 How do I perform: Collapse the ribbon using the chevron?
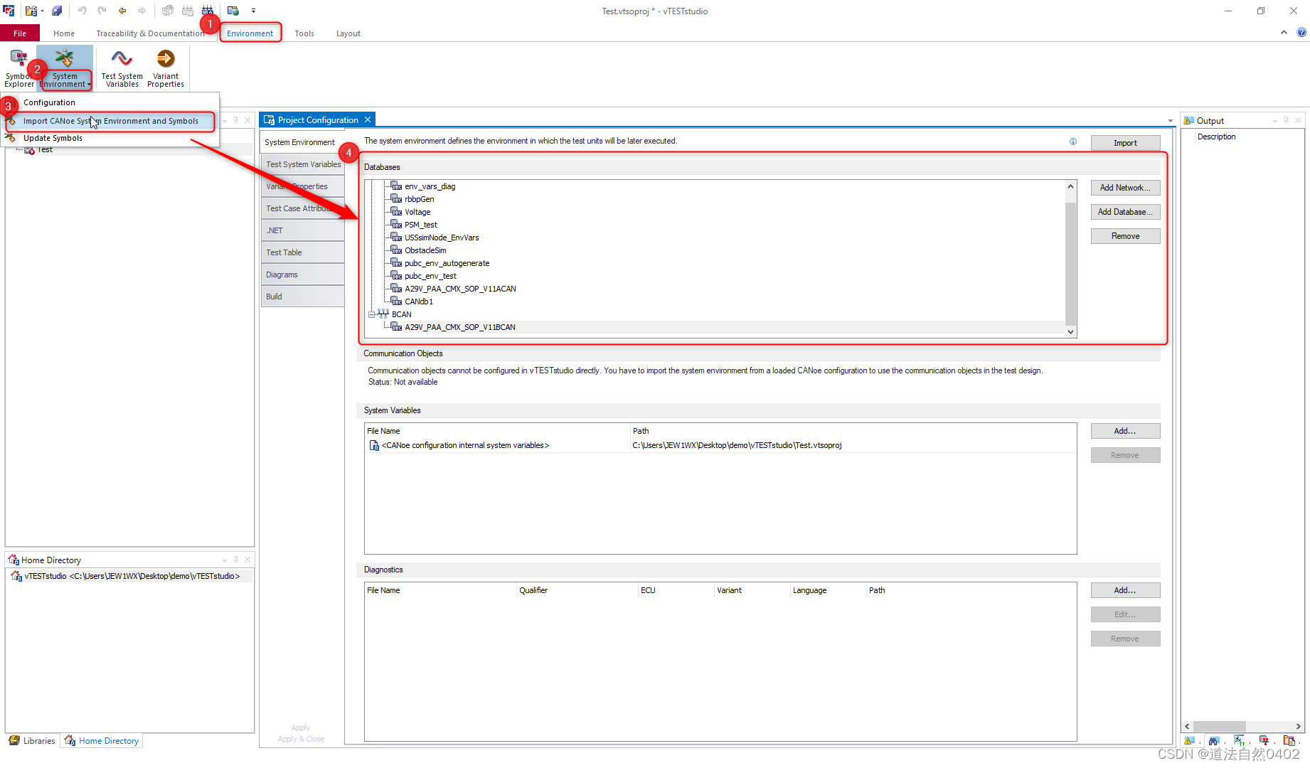[1284, 32]
